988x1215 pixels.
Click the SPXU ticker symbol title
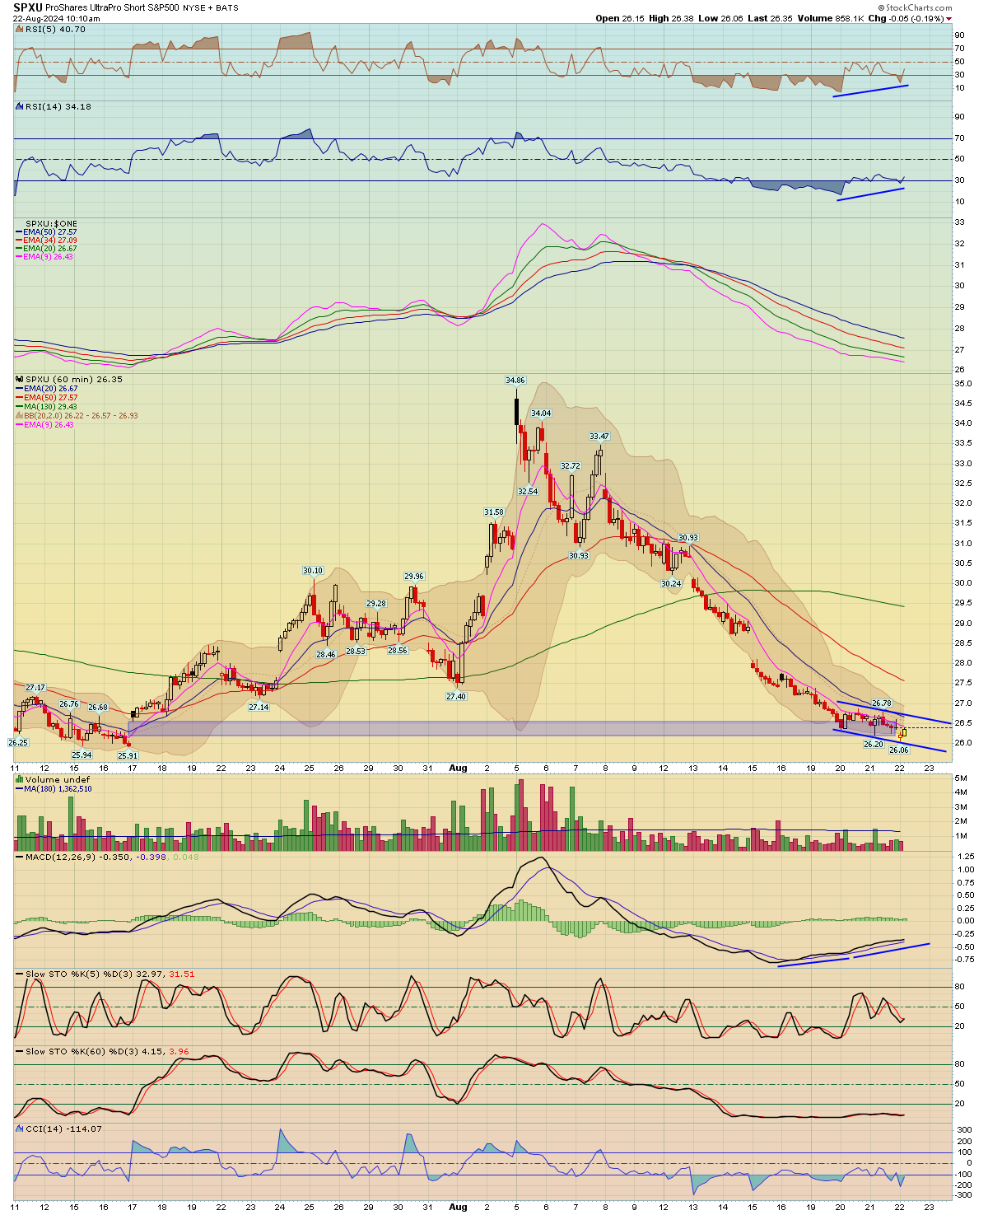point(27,7)
